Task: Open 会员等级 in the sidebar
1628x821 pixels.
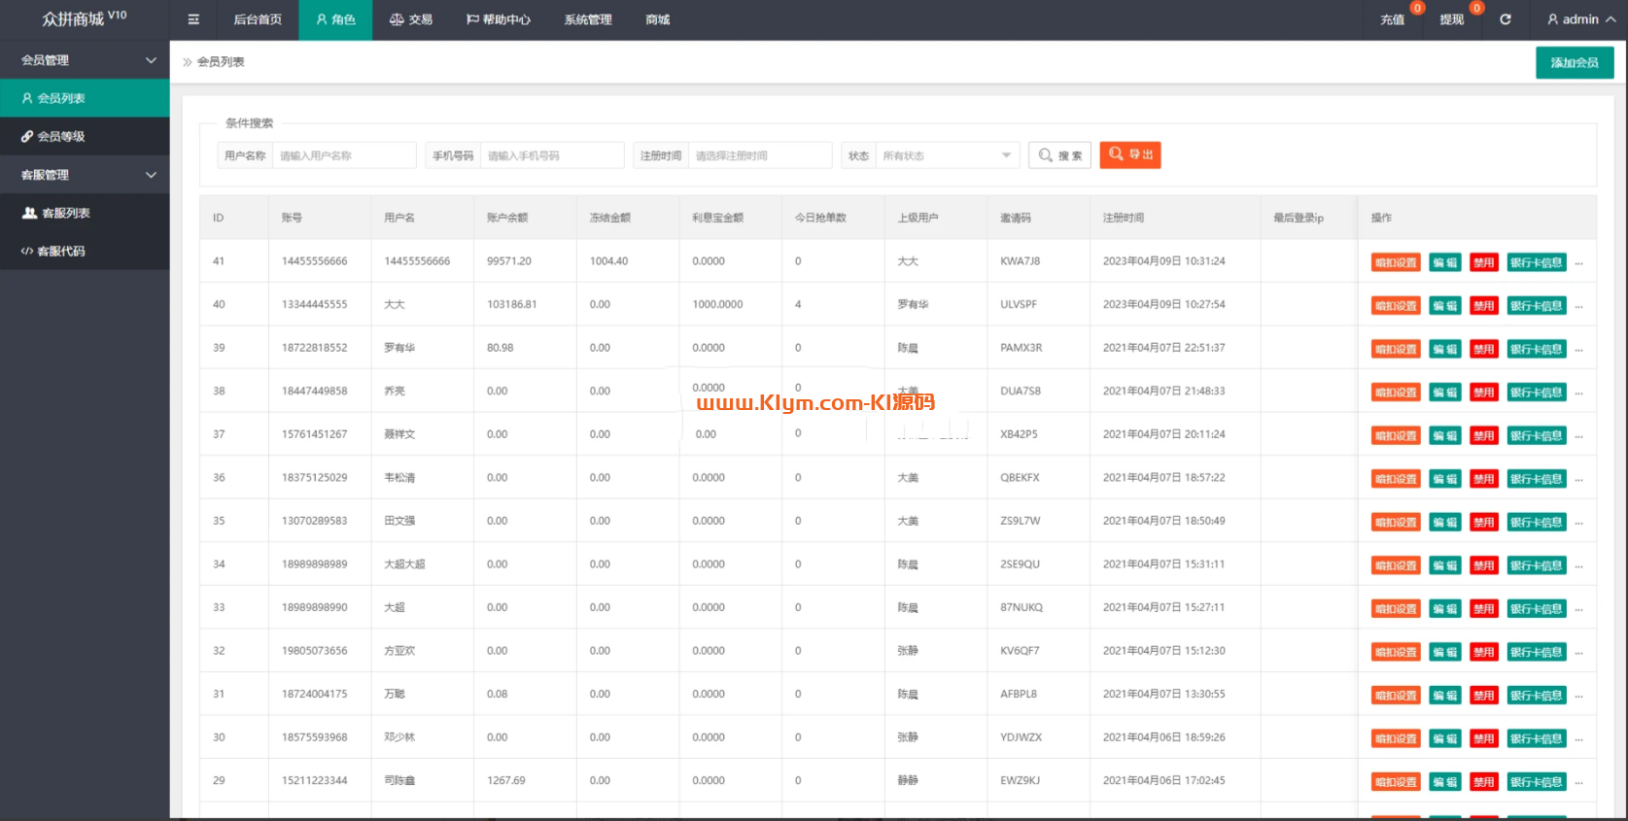Action: [x=60, y=137]
